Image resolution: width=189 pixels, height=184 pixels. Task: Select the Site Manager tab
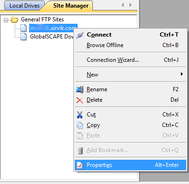coord(71,6)
